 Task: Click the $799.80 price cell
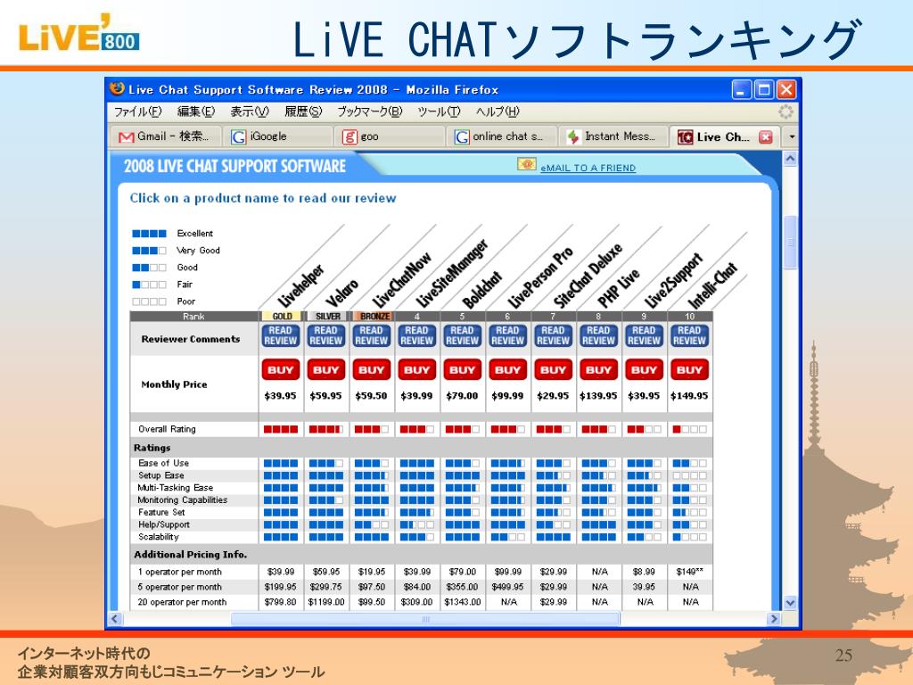point(281,602)
